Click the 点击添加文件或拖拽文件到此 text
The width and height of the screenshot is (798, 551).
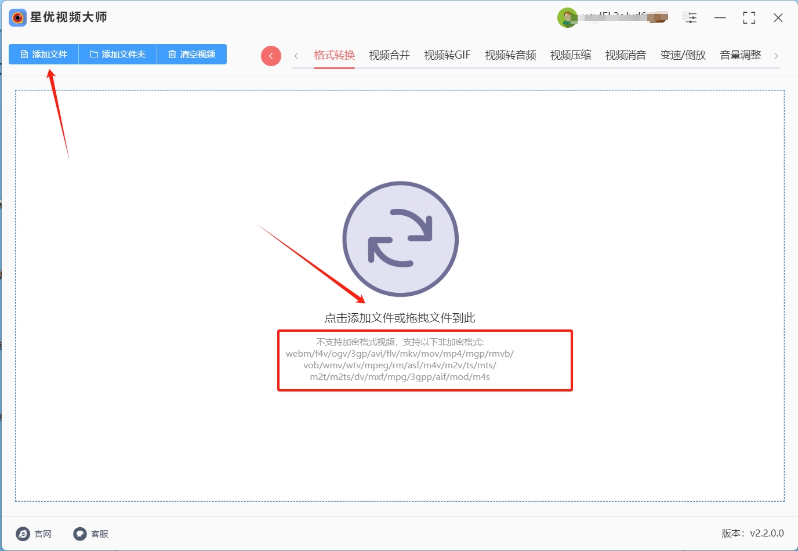(x=400, y=318)
